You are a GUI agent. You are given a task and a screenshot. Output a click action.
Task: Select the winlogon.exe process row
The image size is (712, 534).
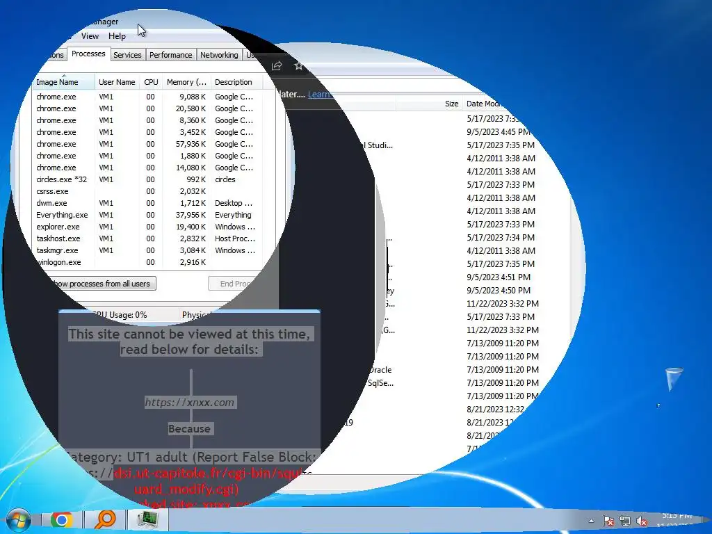(x=146, y=262)
